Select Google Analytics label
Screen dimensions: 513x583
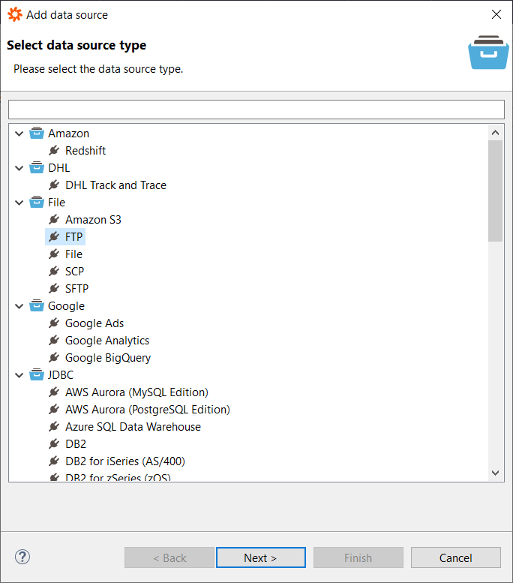(107, 341)
